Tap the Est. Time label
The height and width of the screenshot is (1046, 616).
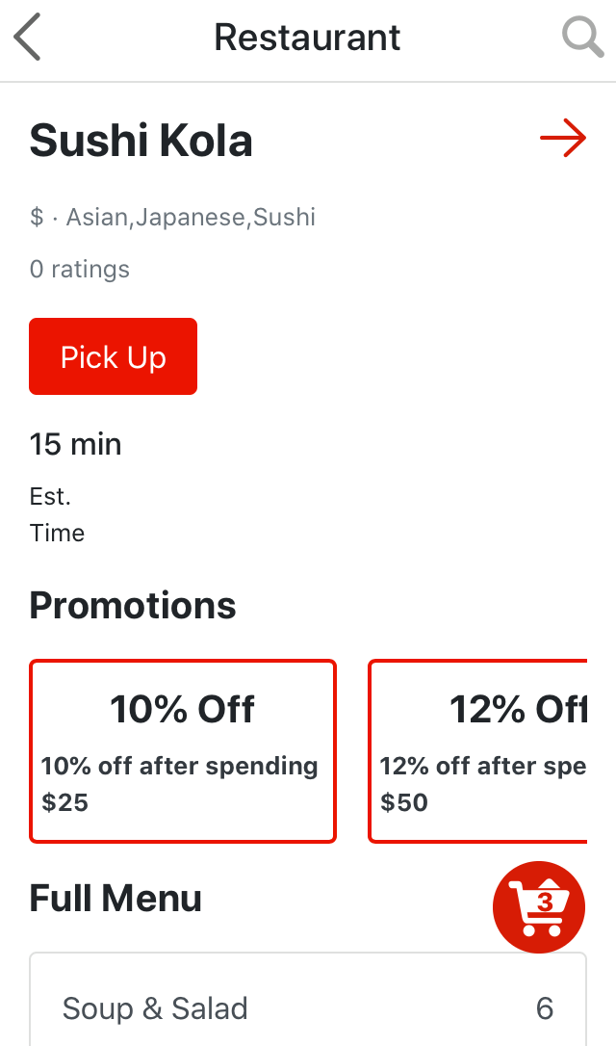click(x=57, y=515)
